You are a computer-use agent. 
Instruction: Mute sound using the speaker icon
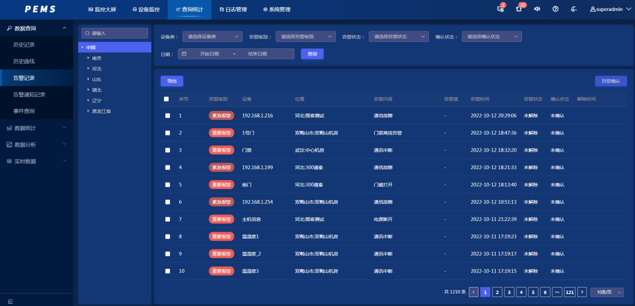(537, 9)
